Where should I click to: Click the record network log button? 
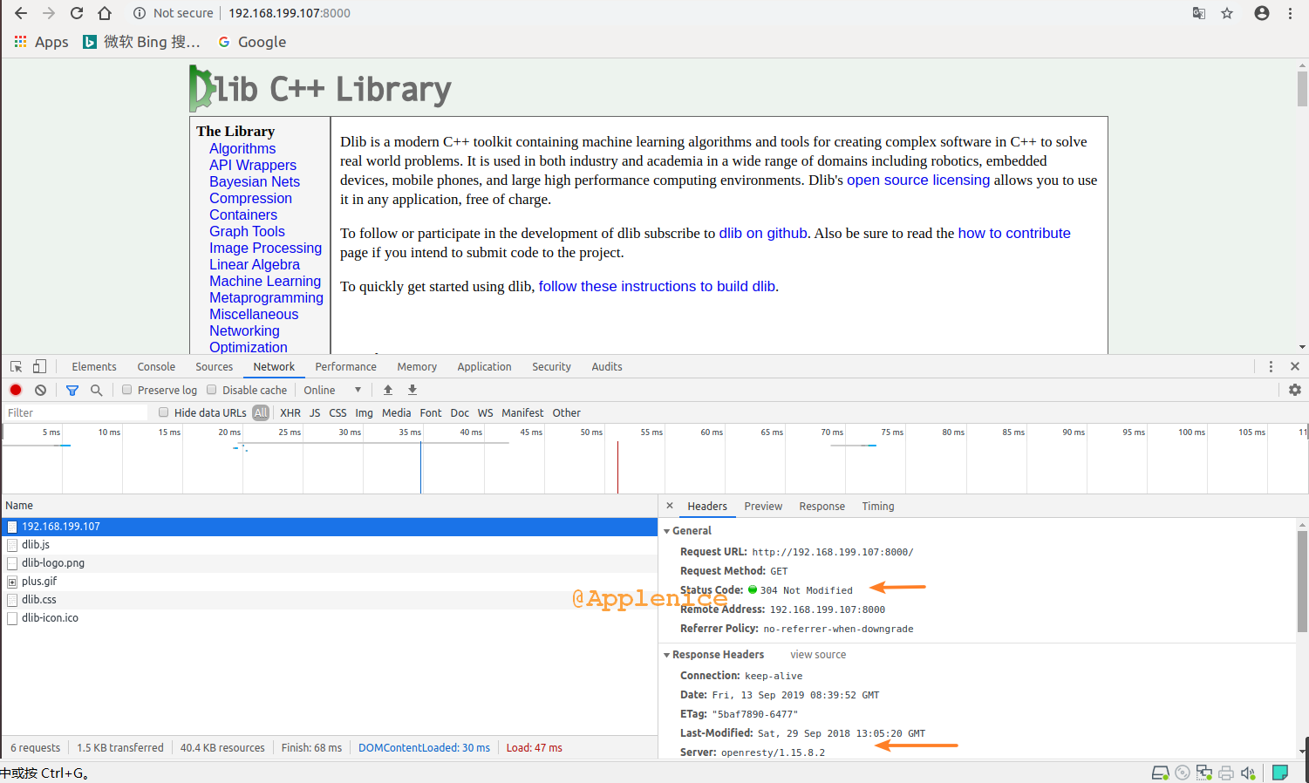(x=16, y=390)
